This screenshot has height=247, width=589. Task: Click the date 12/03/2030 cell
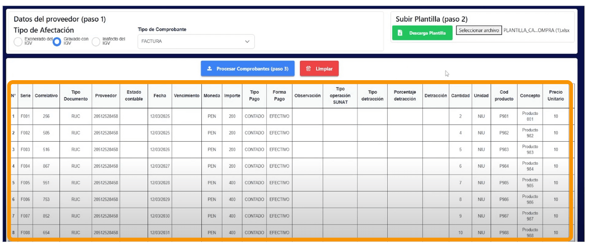tap(160, 216)
